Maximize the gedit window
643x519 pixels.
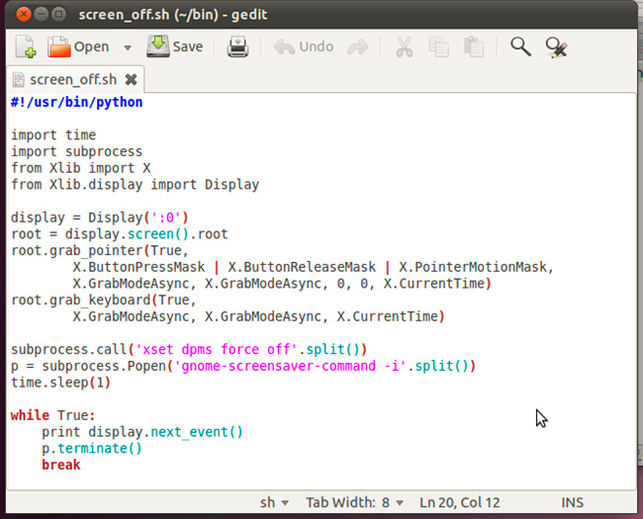point(58,15)
